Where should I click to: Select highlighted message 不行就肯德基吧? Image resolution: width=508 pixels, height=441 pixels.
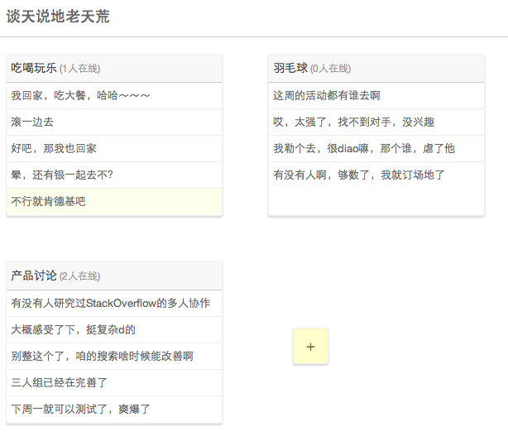click(x=48, y=202)
